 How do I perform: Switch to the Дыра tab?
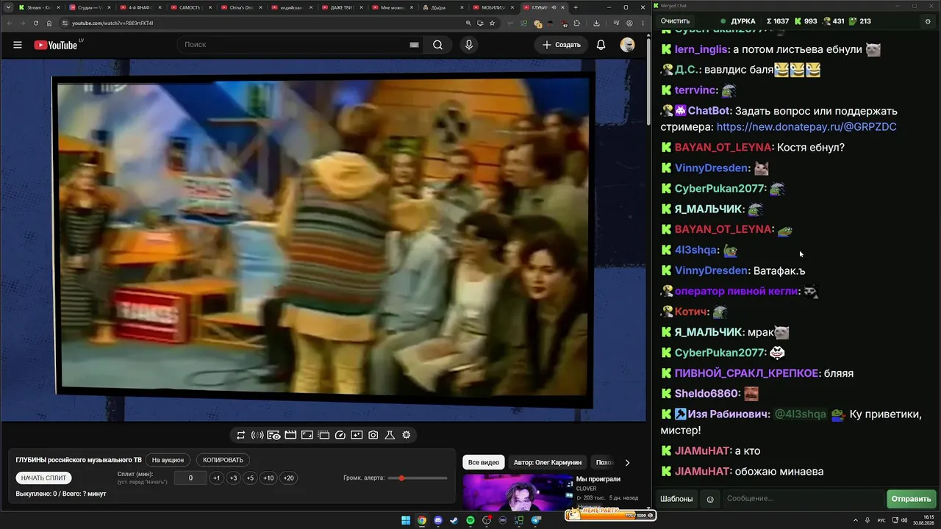coord(443,7)
